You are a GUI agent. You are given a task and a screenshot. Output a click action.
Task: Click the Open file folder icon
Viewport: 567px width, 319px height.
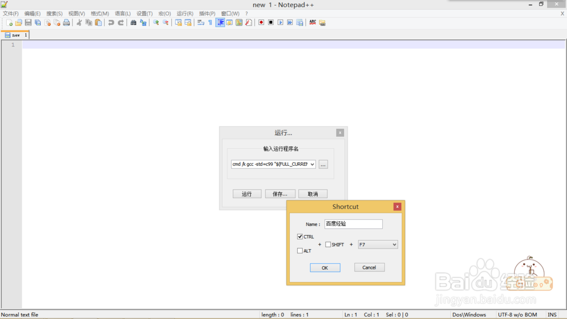pyautogui.click(x=19, y=23)
